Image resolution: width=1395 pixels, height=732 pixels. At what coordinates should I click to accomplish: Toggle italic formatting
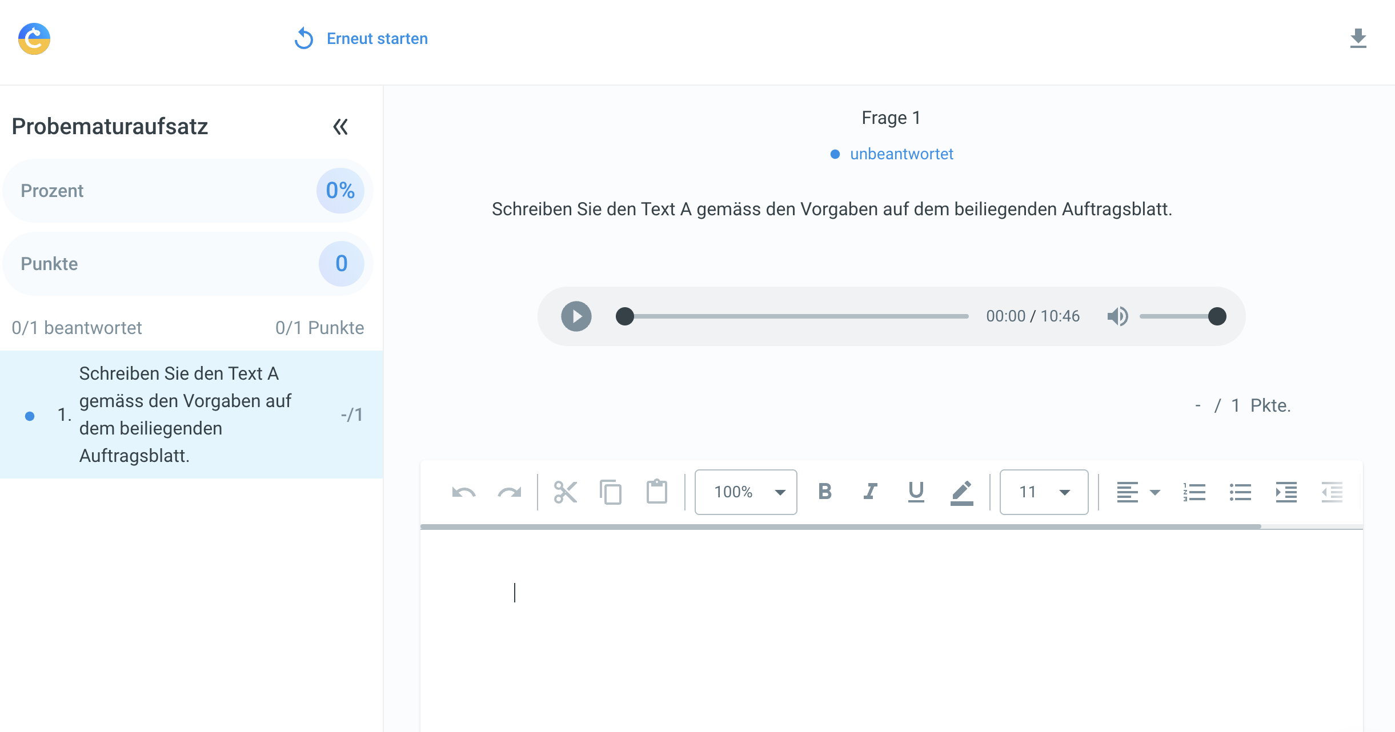click(x=870, y=492)
